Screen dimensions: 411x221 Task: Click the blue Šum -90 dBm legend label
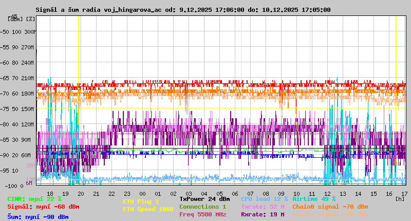tap(38, 217)
